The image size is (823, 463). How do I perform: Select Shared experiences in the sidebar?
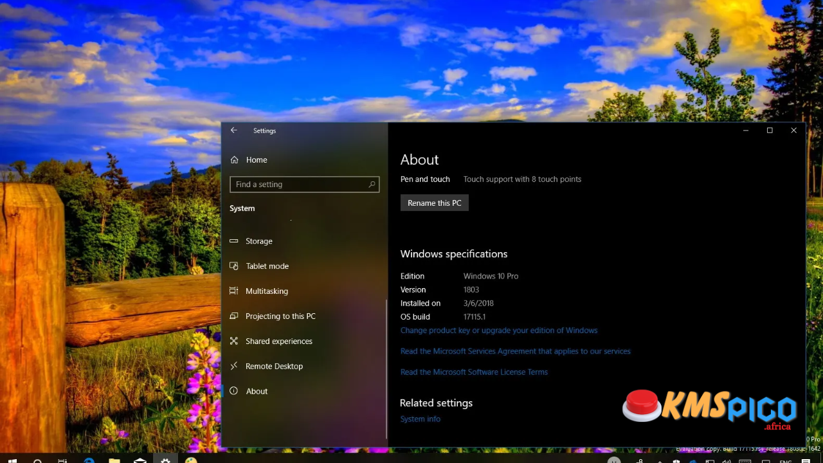pos(278,341)
